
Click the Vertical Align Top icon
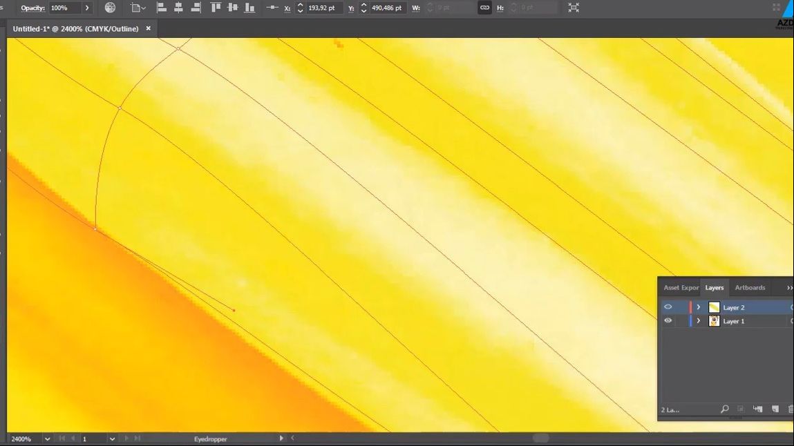(x=216, y=8)
